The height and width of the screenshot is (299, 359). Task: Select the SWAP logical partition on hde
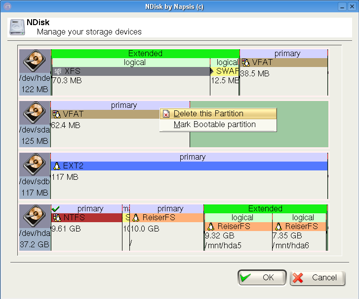click(225, 72)
